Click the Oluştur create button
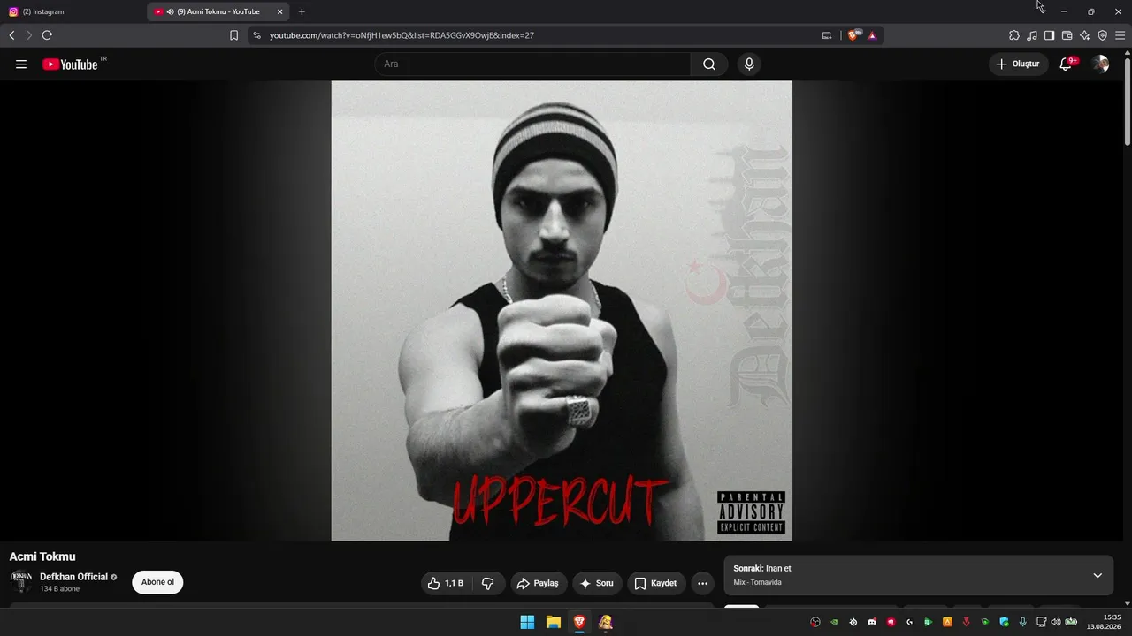 1018,64
